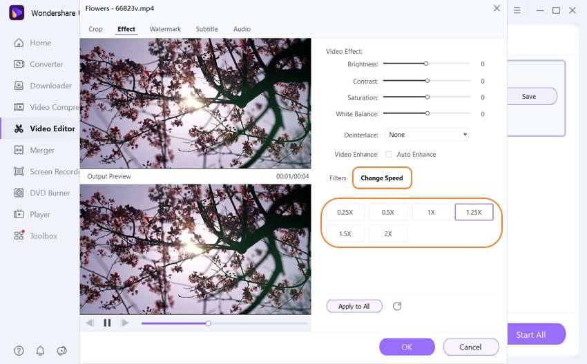This screenshot has width=587, height=364.
Task: Set speed to 1.5X
Action: (345, 233)
